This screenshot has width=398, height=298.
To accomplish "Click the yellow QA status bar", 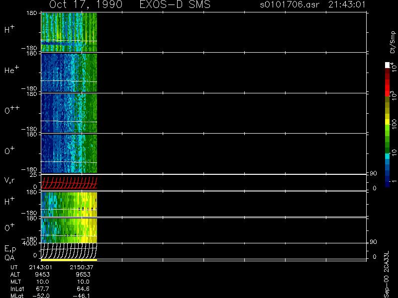I will pyautogui.click(x=69, y=260).
